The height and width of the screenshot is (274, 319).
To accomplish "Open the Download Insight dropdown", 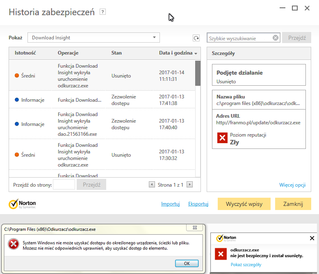I will [93, 38].
